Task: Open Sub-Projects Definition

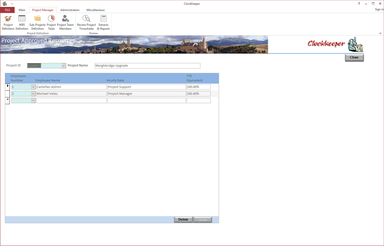Action: click(38, 22)
